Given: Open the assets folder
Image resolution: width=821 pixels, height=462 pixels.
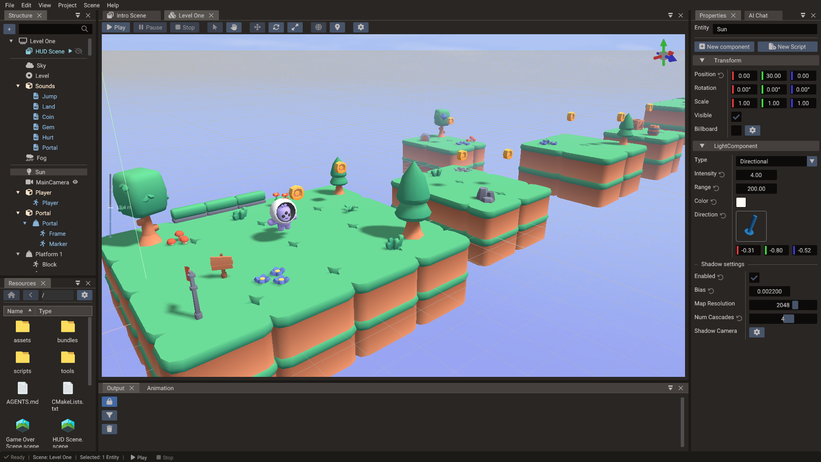Looking at the screenshot, I should click(22, 332).
